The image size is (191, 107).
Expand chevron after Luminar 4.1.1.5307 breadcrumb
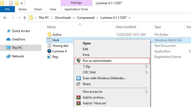(x=129, y=18)
